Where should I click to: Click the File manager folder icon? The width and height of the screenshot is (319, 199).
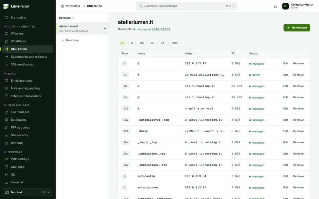(x=6, y=112)
